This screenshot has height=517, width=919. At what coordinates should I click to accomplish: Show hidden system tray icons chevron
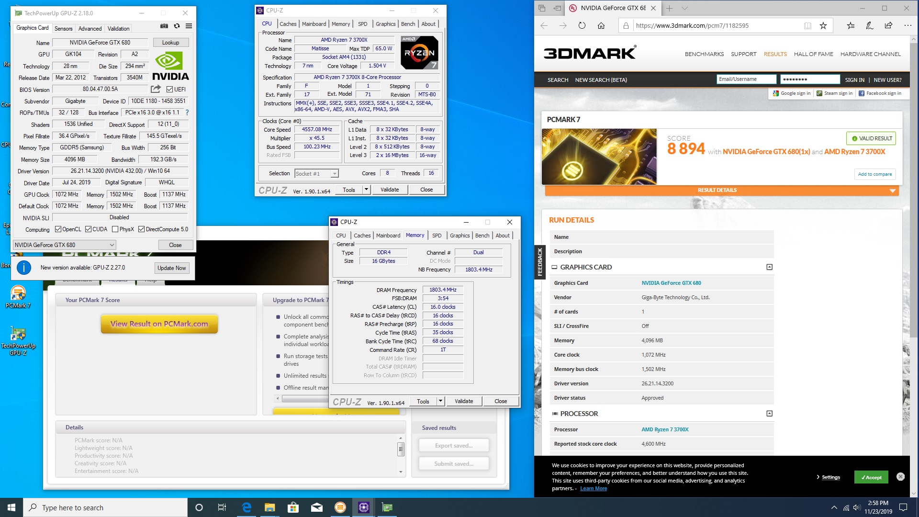(x=834, y=507)
